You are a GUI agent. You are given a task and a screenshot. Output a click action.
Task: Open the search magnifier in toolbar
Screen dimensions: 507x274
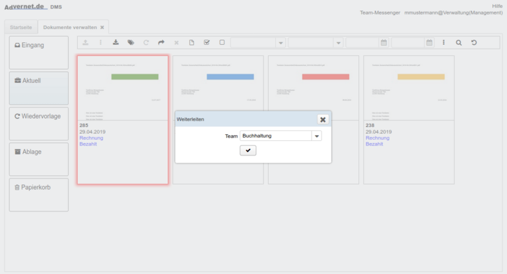click(x=459, y=43)
